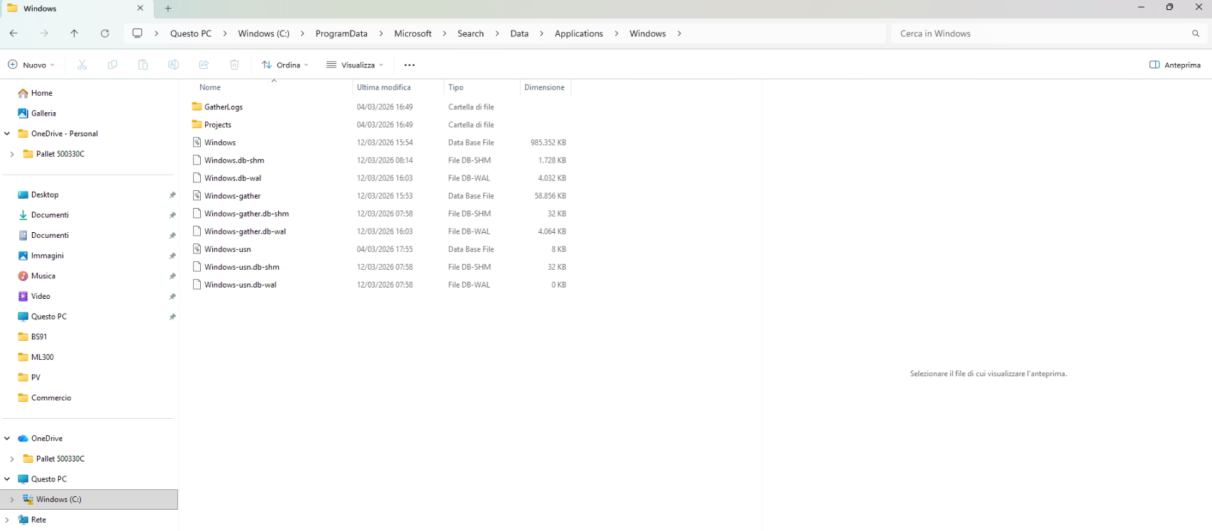Sort by the Nome column header
Screen dimensions: 1212x531
coord(210,87)
